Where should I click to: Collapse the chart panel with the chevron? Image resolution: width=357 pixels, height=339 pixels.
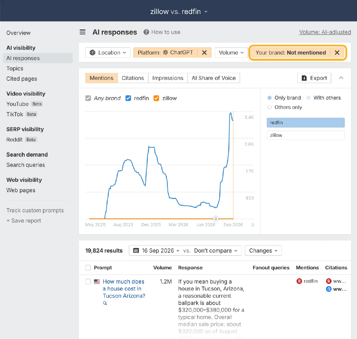click(341, 78)
